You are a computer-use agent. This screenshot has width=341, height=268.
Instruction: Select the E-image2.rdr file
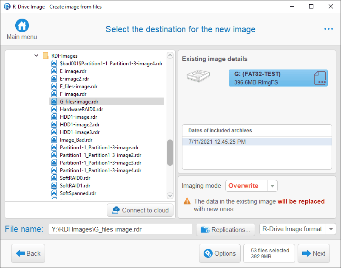pos(74,79)
